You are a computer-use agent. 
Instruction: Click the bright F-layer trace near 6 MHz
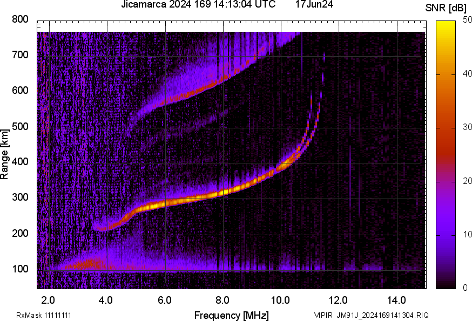[x=165, y=203]
